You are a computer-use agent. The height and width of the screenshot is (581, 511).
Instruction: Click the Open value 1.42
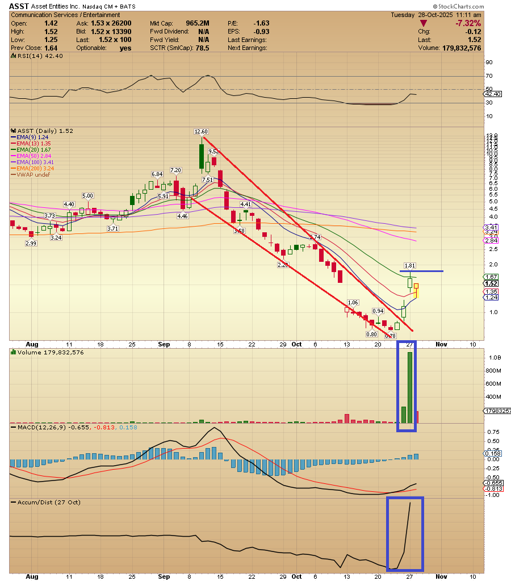click(51, 23)
